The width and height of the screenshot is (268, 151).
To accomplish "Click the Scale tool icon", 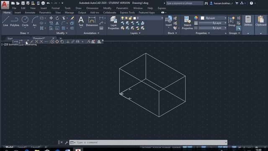I will 57,28.
